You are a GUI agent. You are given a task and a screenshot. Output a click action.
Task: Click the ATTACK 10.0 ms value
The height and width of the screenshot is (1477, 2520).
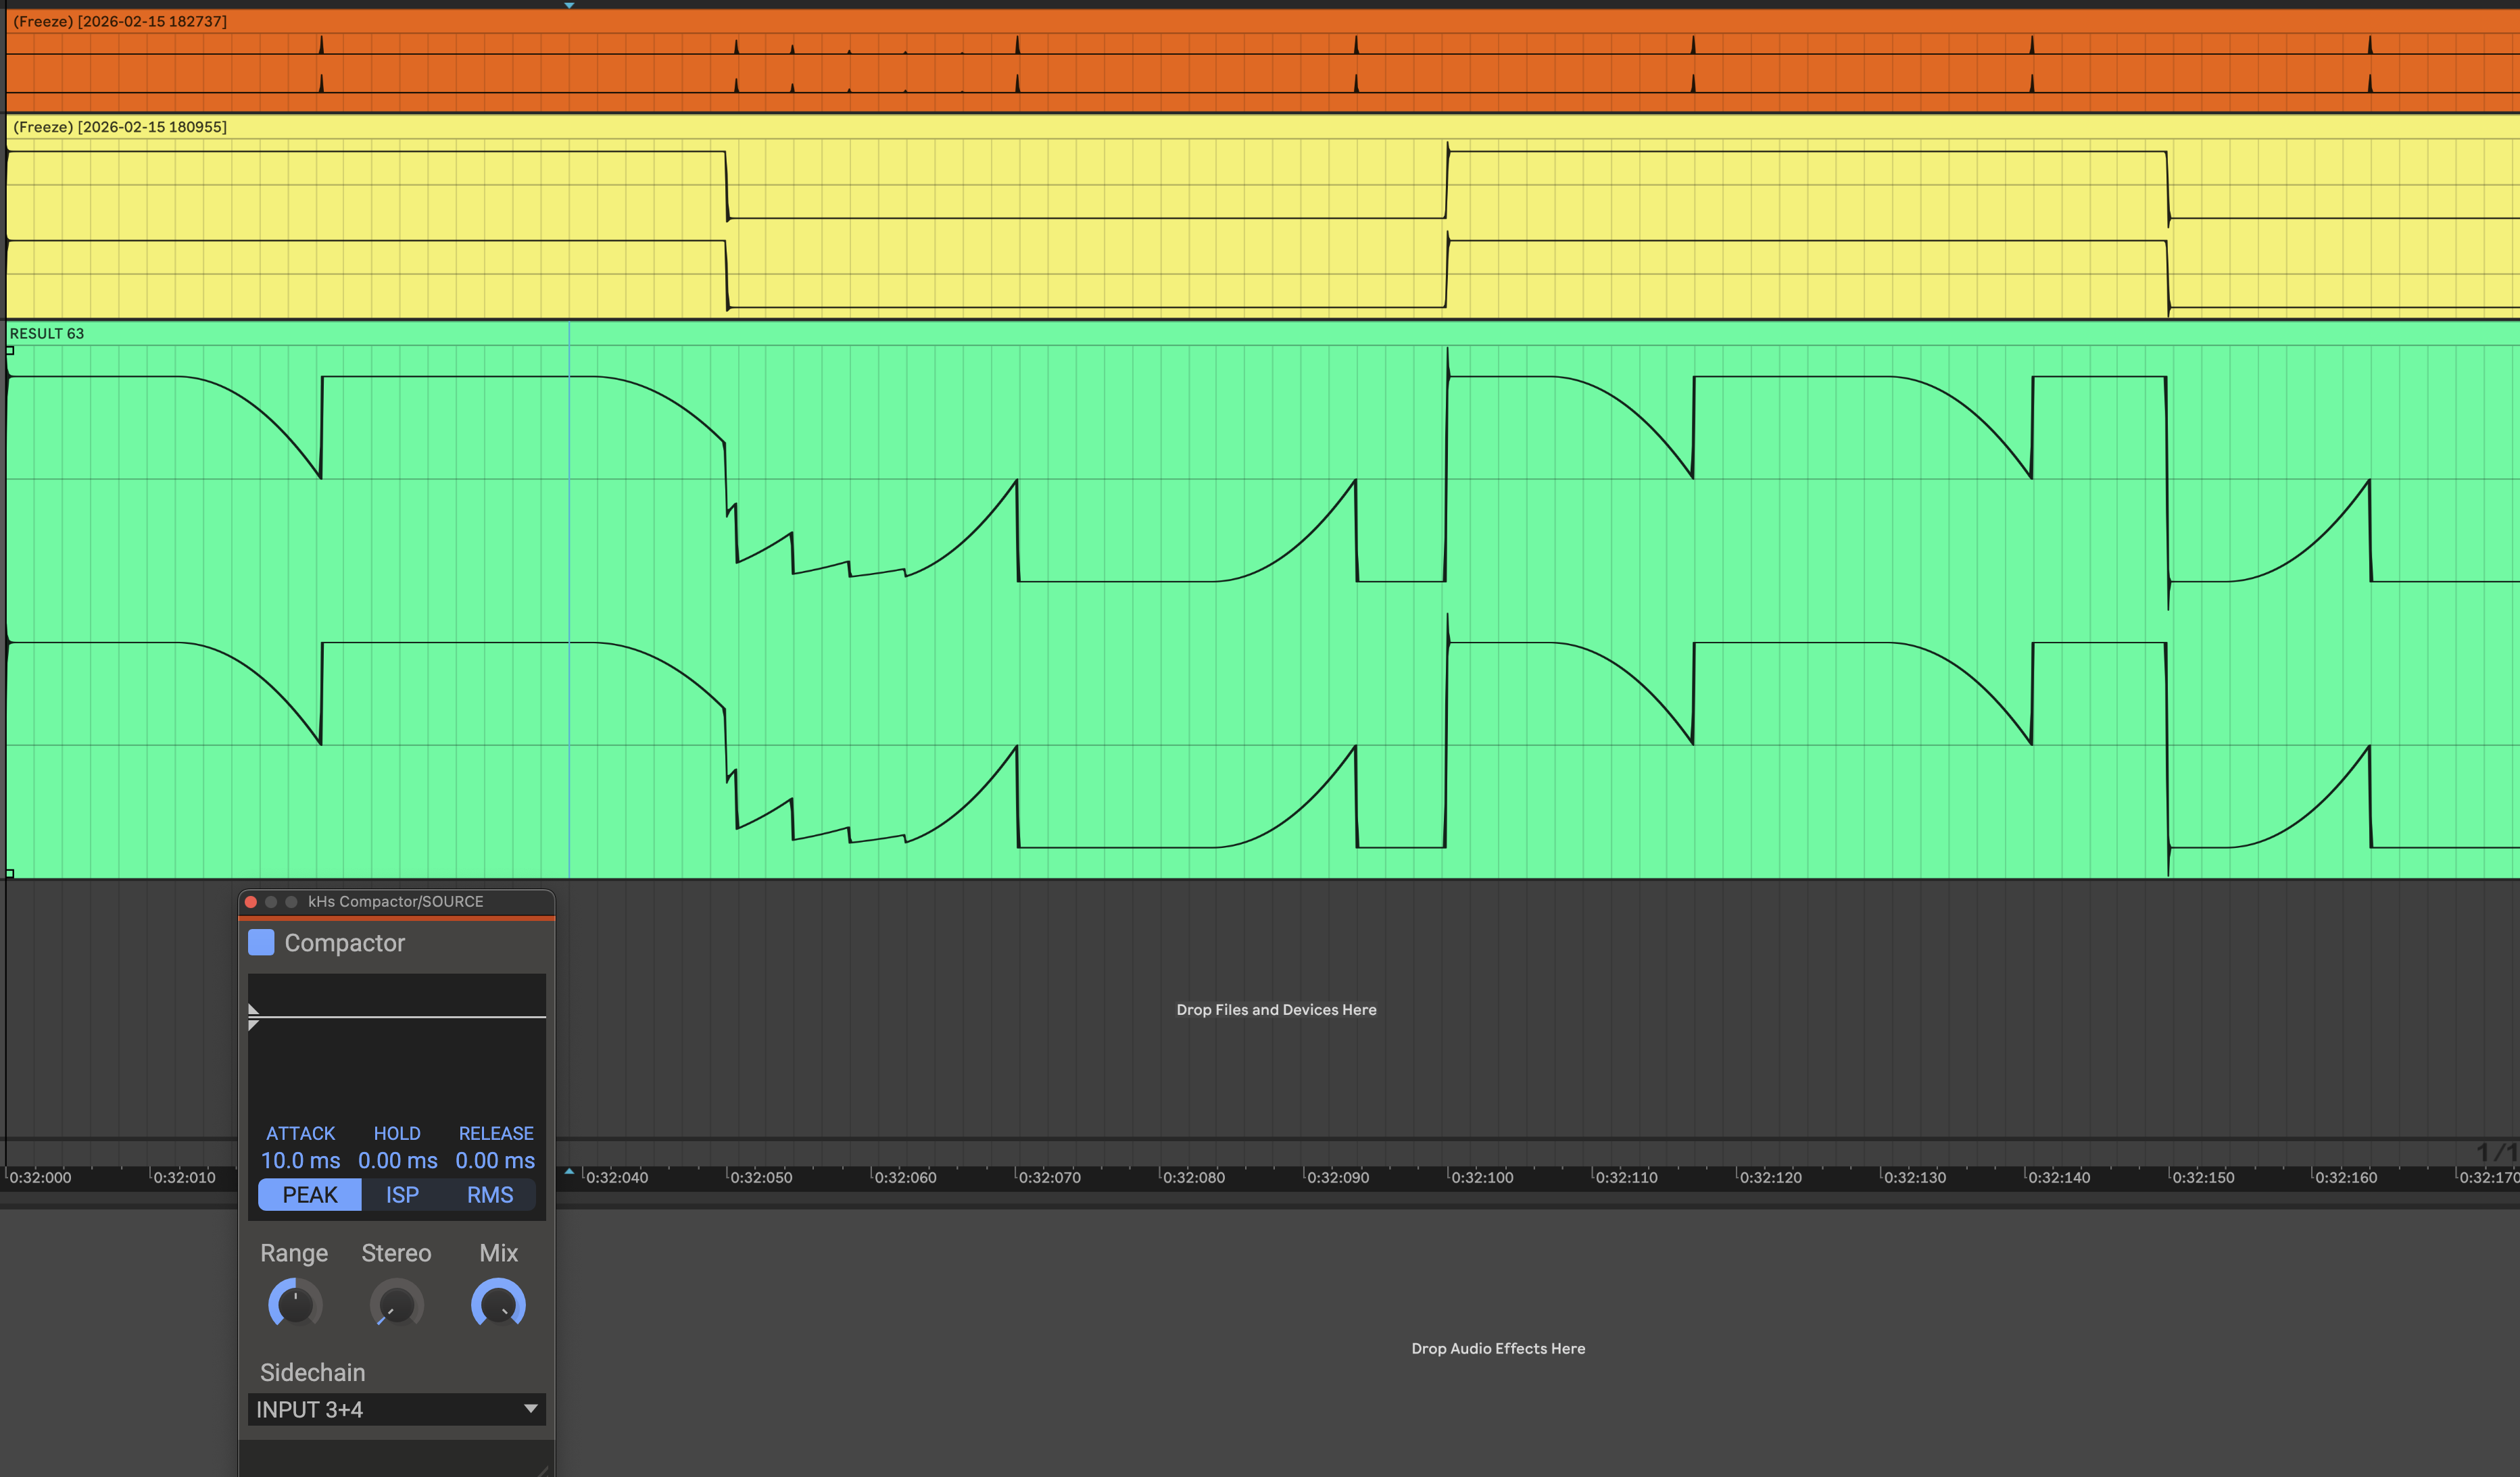(x=300, y=1160)
